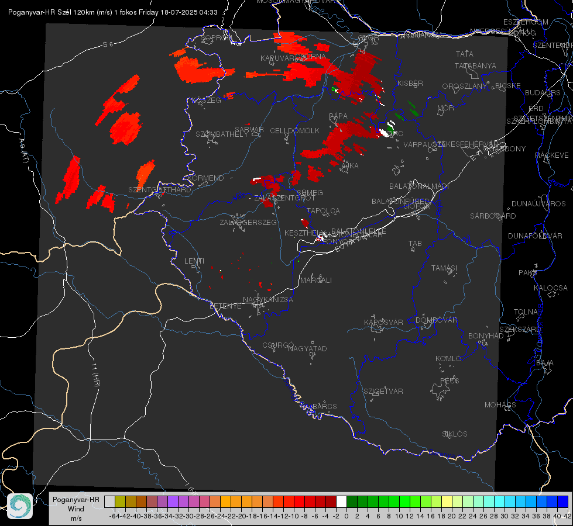Pick the dark green swatch between 0 and 2
This screenshot has width=573, height=526.
352,501
